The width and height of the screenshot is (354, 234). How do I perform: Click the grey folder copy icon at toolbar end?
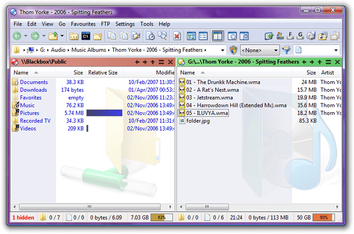coord(335,36)
